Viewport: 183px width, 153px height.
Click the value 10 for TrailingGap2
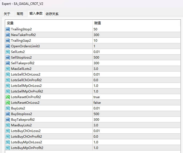(x=95, y=41)
